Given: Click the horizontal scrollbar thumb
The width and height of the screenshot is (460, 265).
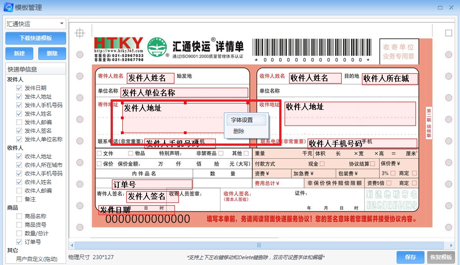Looking at the screenshot, I should pyautogui.click(x=259, y=245).
